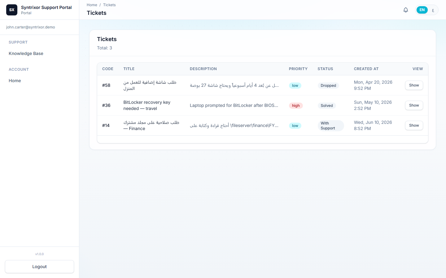Click the VIEW column header
Image resolution: width=446 pixels, height=278 pixels.
[418, 69]
